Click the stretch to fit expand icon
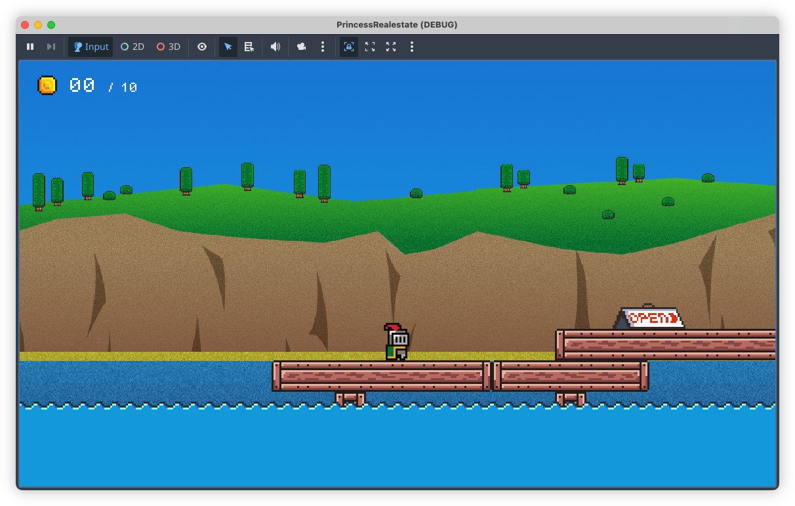Viewport: 795px width, 506px height. pyautogui.click(x=391, y=47)
